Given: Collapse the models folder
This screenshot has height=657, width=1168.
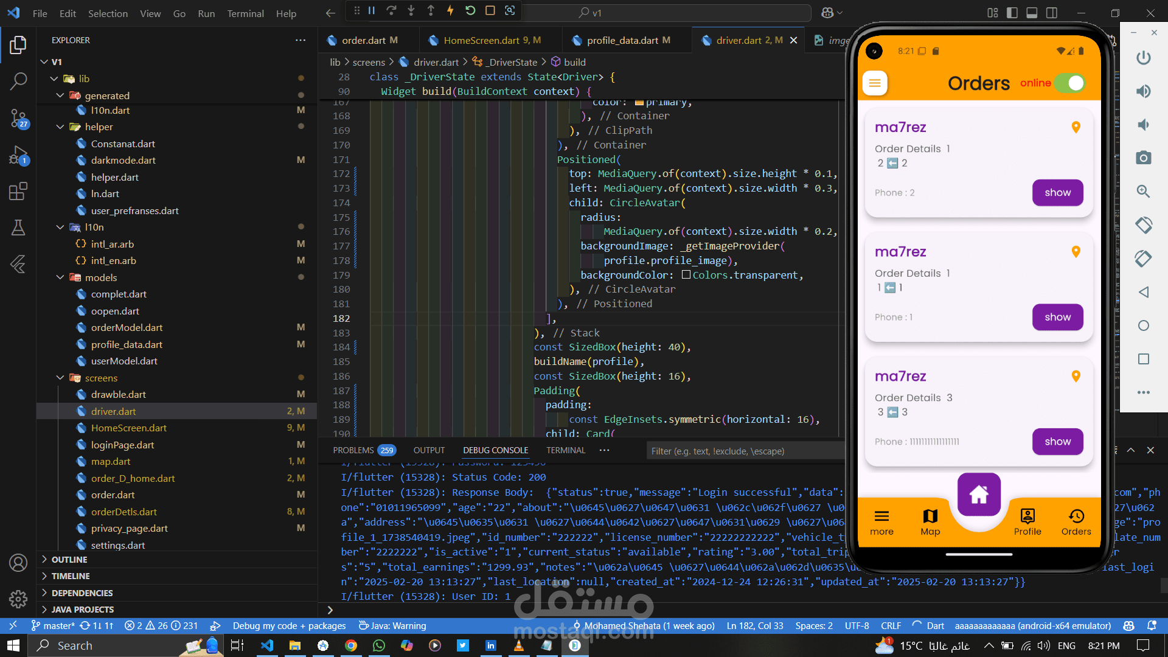Looking at the screenshot, I should coord(100,277).
